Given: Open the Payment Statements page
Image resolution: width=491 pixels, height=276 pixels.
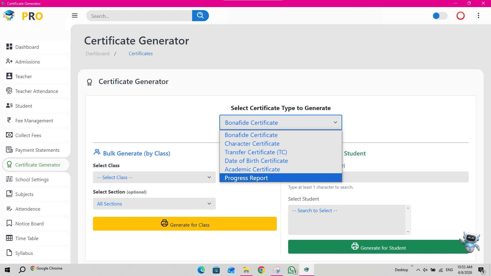Looking at the screenshot, I should click(x=36, y=150).
